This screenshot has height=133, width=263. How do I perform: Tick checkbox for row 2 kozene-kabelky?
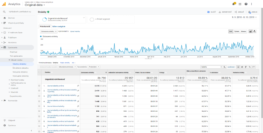[39, 91]
